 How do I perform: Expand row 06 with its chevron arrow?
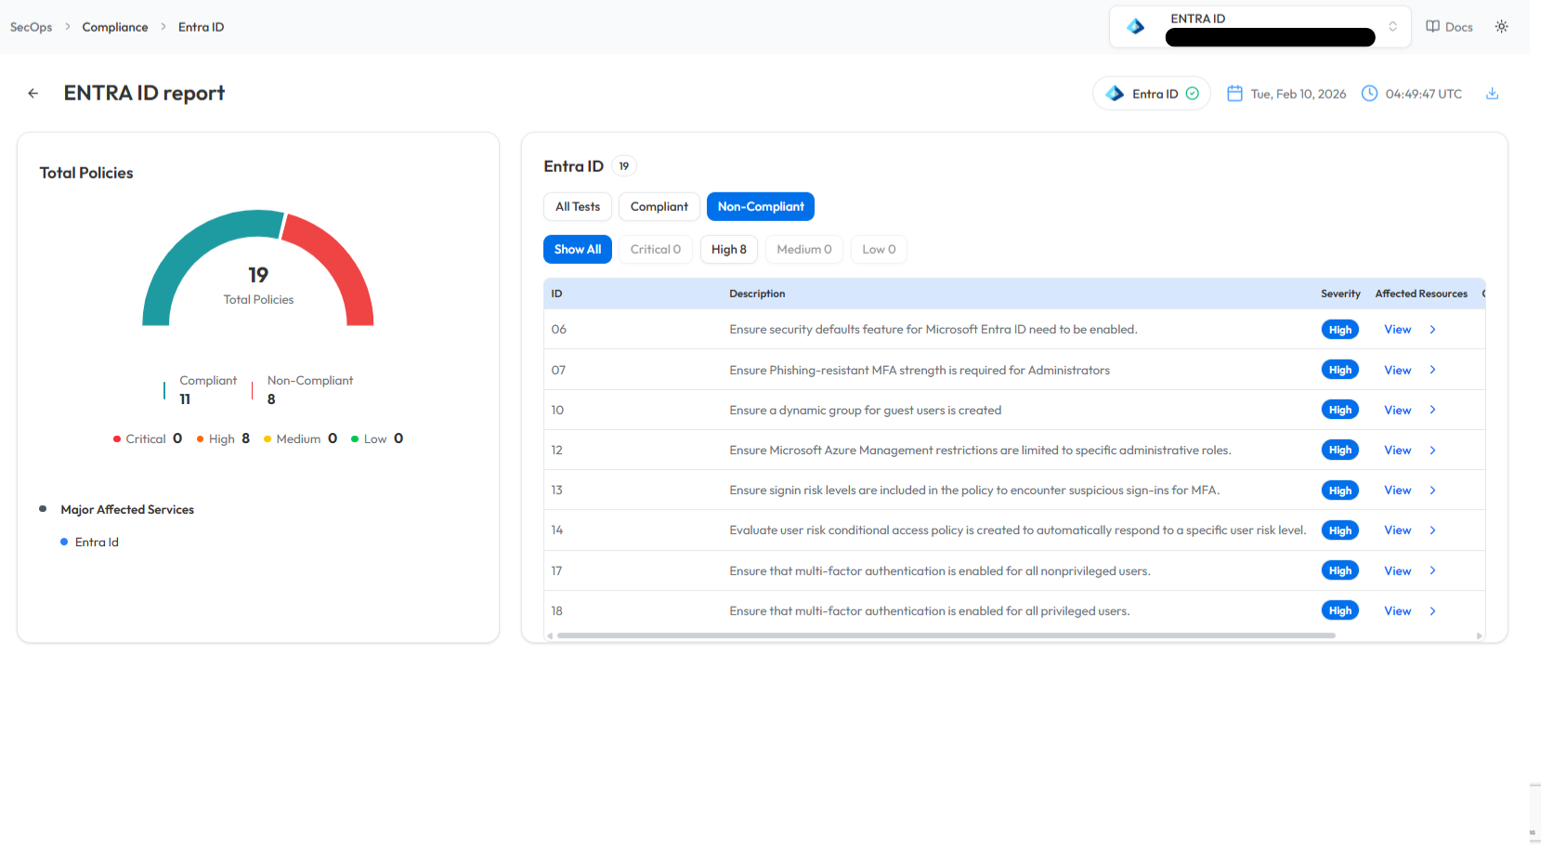click(x=1432, y=330)
